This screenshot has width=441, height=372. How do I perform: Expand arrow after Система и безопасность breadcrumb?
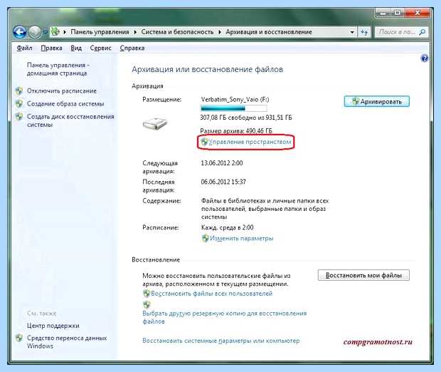[x=220, y=32]
